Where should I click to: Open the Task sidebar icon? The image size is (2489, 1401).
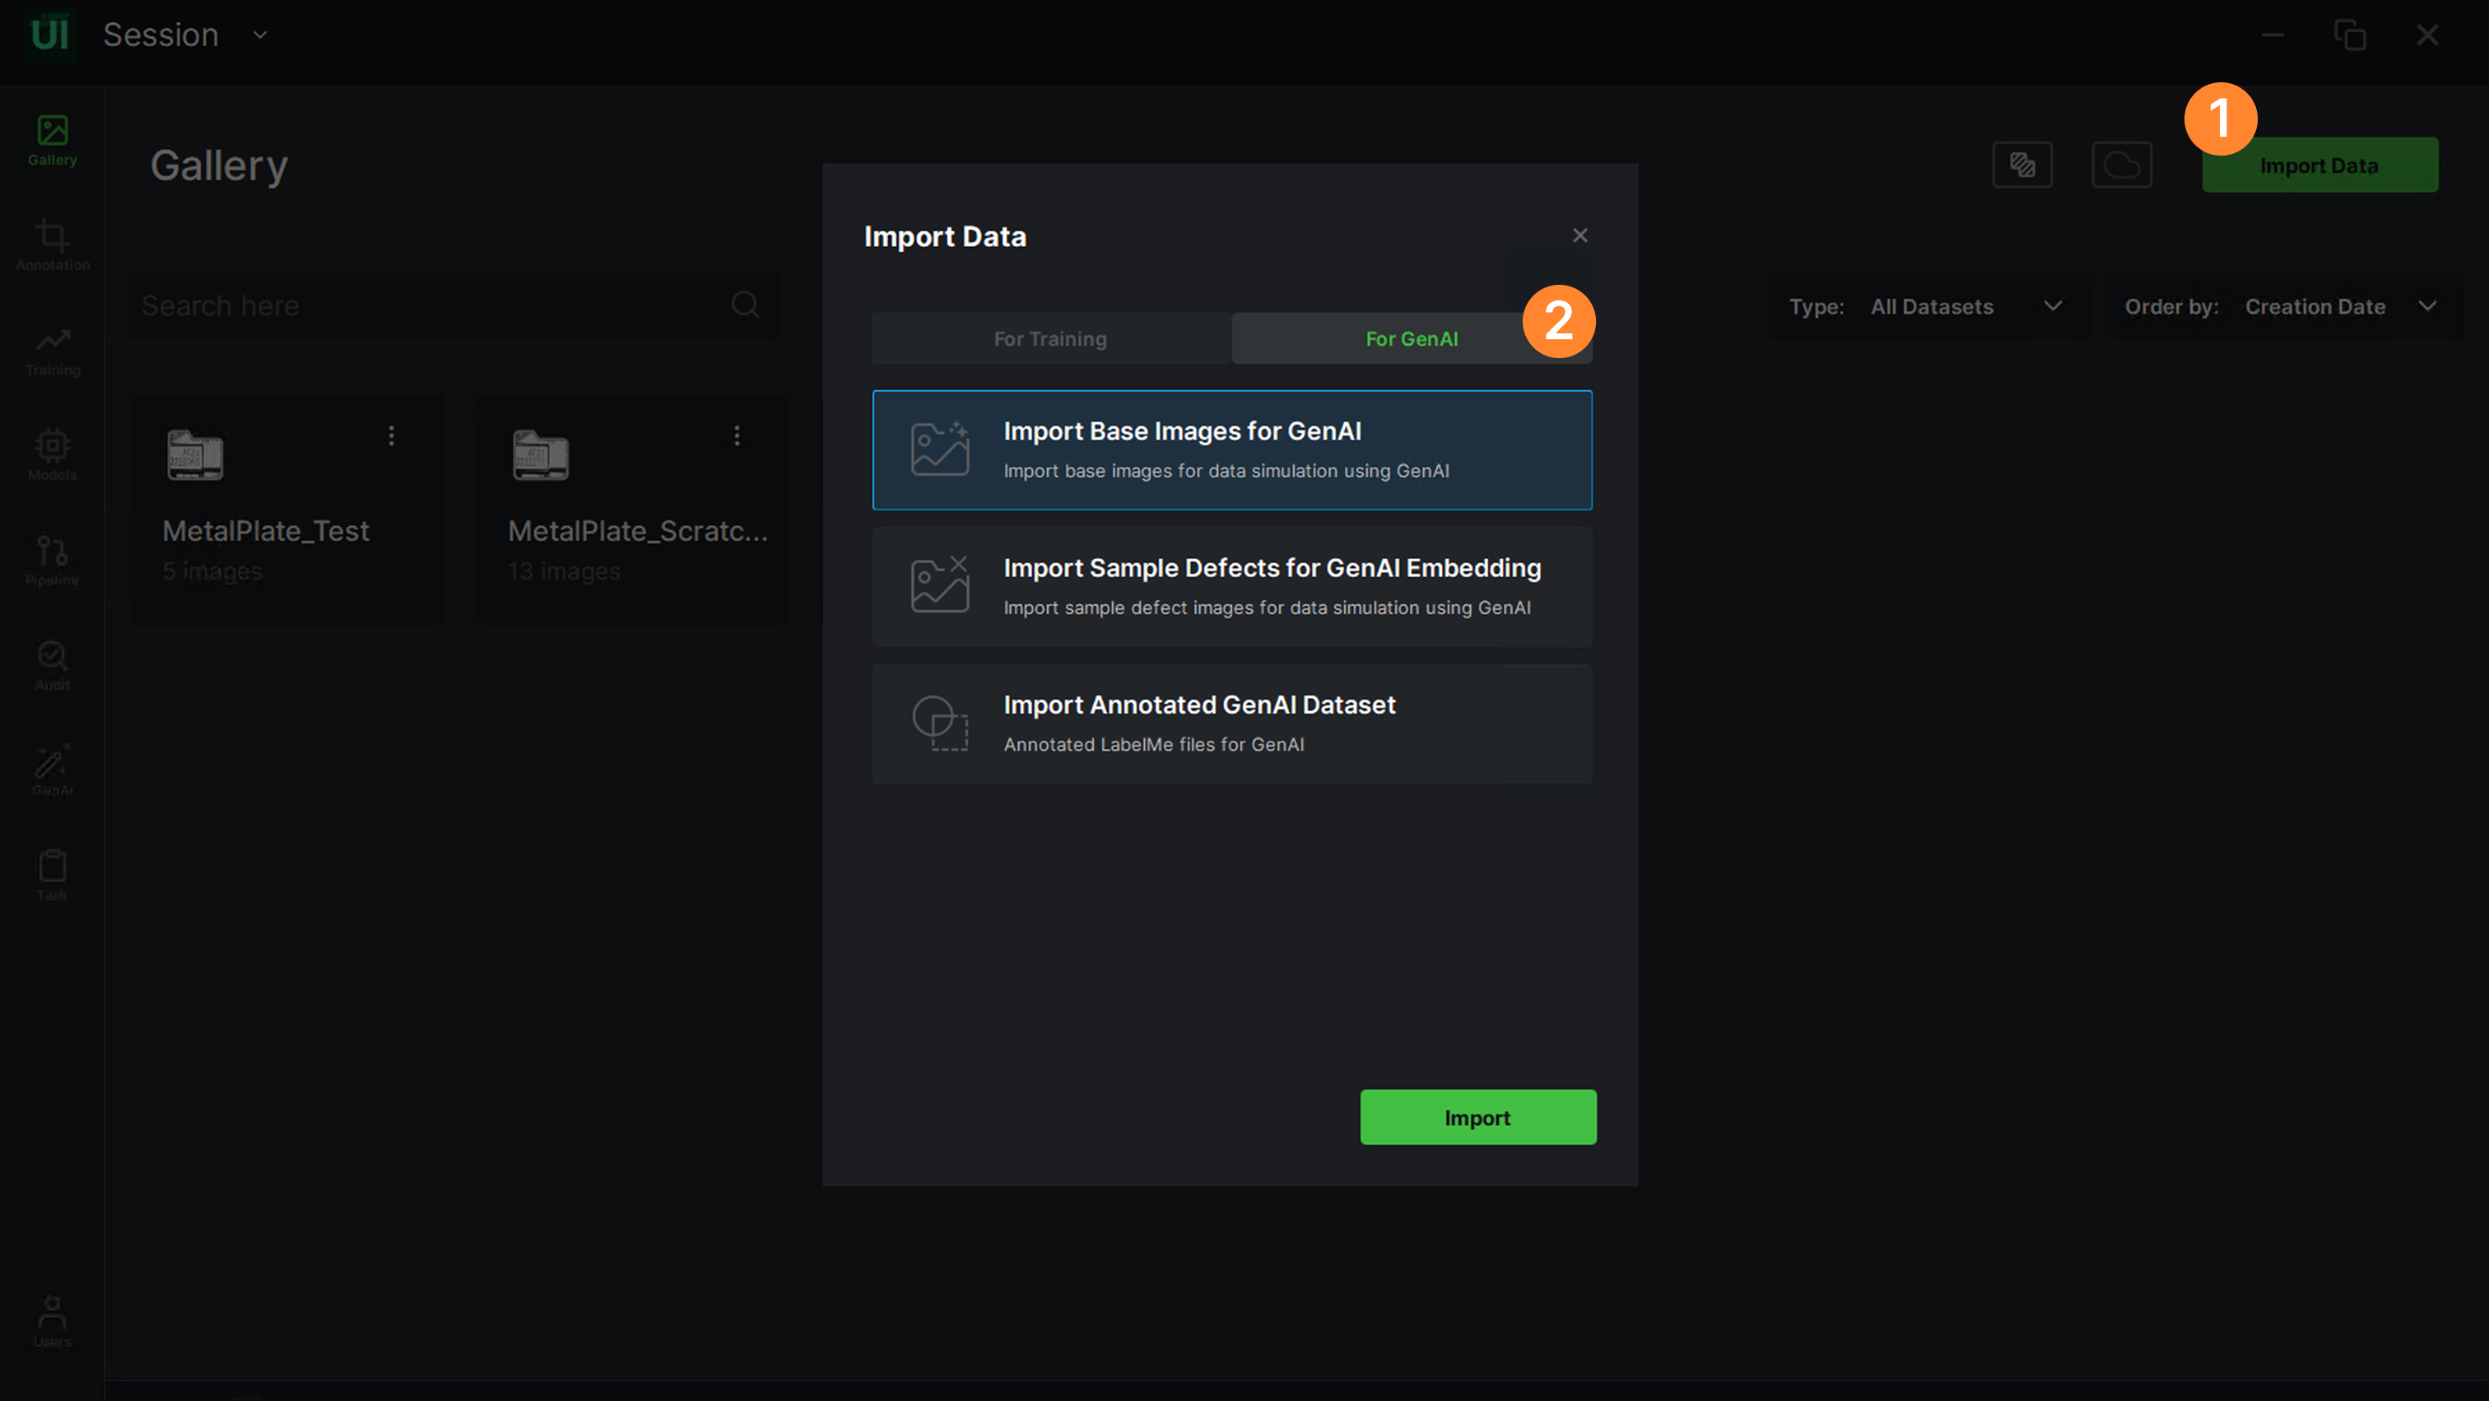pos(52,874)
